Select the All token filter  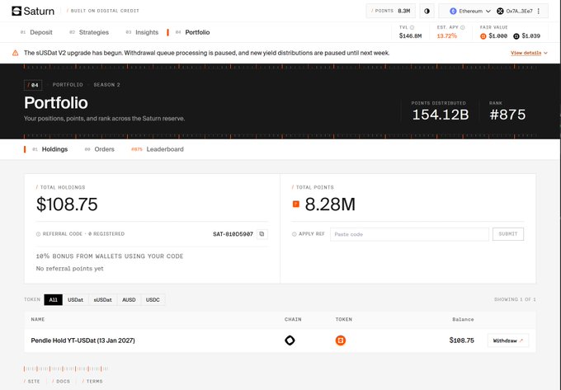coord(54,300)
